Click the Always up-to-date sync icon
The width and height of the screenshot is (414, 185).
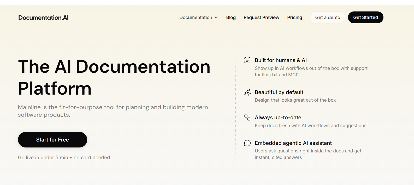pyautogui.click(x=247, y=118)
